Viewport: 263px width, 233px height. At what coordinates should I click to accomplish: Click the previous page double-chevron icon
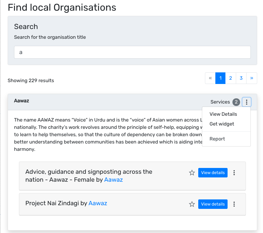[x=210, y=78]
